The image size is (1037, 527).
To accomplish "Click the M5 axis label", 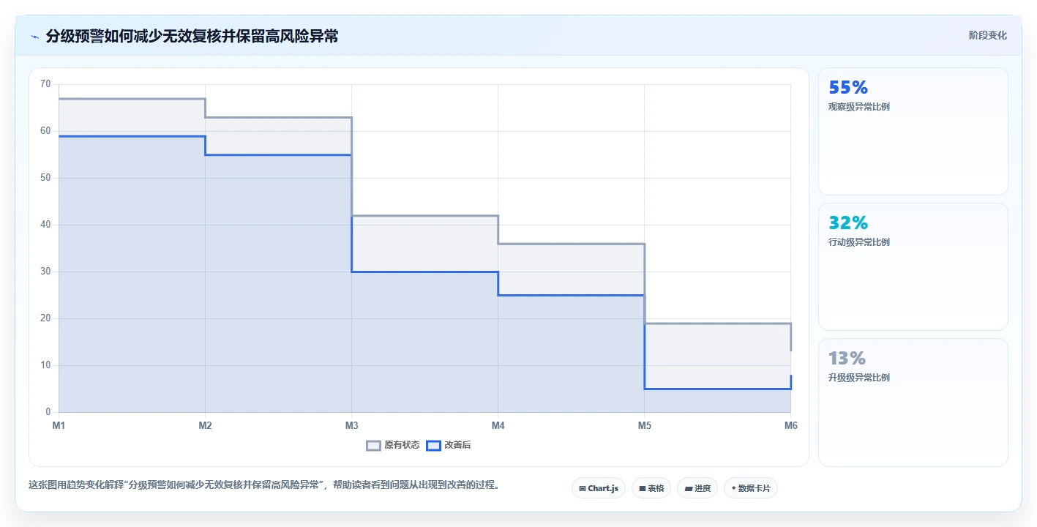I will coord(644,425).
